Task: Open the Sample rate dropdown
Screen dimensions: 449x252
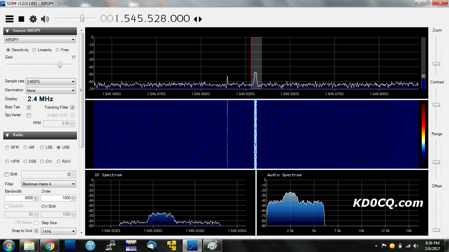Action: point(51,81)
